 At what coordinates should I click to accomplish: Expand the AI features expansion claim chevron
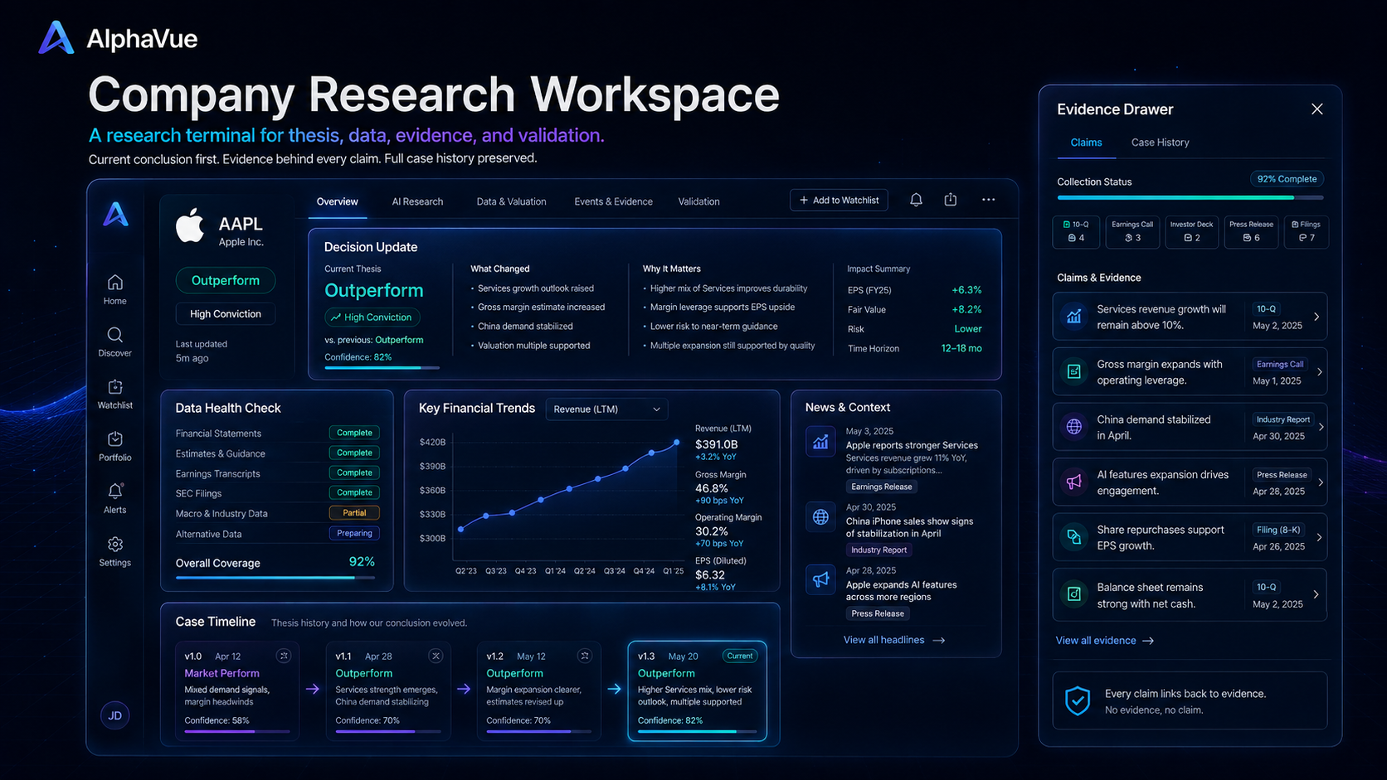point(1320,482)
